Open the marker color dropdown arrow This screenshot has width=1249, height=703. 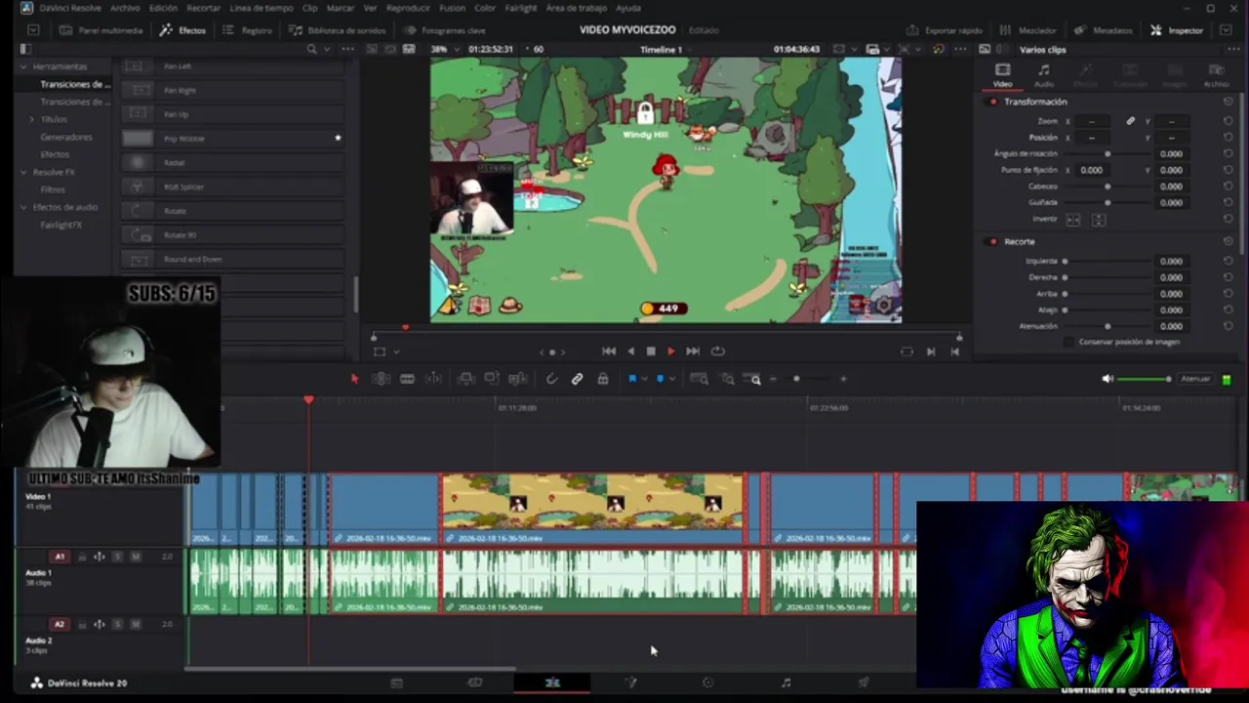(671, 379)
